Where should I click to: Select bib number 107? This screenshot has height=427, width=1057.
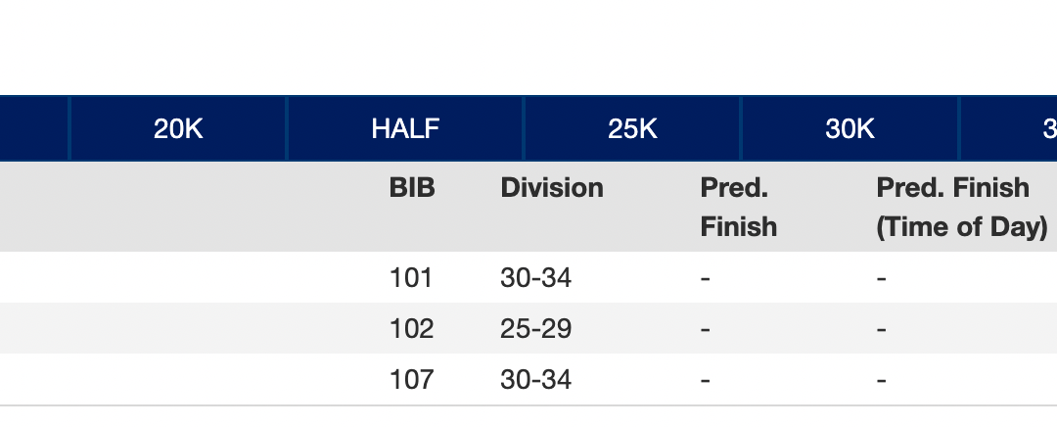click(411, 380)
